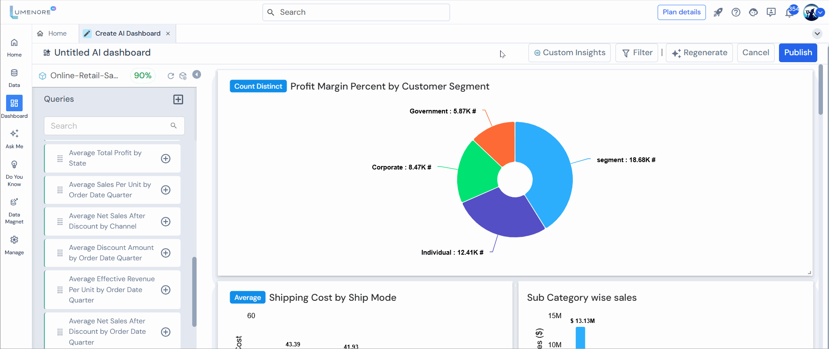Click the refresh icon beside 90% badge
The width and height of the screenshot is (829, 349).
170,76
